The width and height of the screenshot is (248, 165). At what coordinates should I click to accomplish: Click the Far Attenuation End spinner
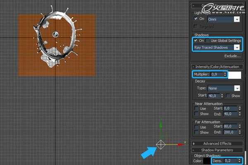click(240, 132)
